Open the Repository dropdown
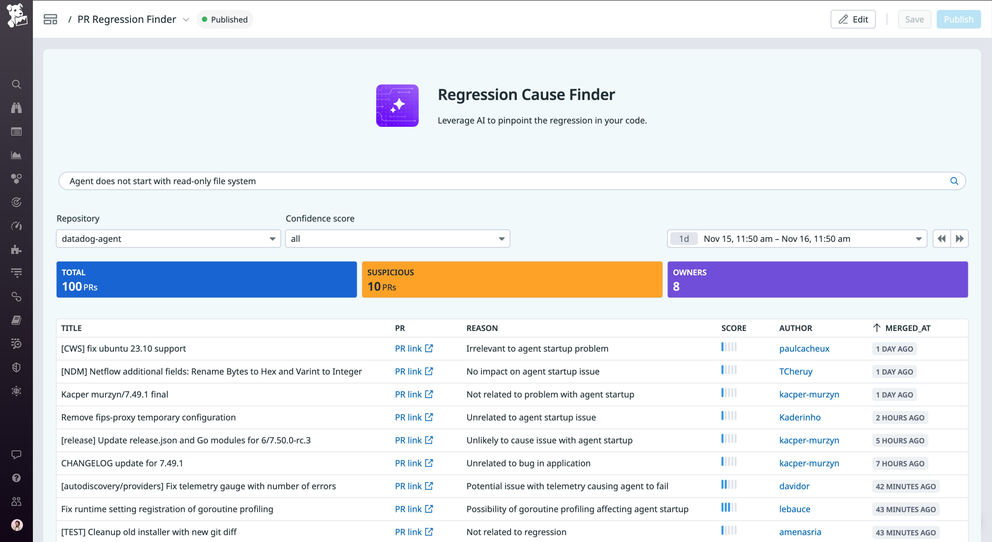This screenshot has width=992, height=542. point(168,238)
